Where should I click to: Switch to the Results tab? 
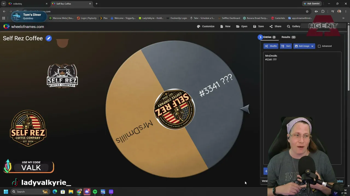(x=288, y=37)
